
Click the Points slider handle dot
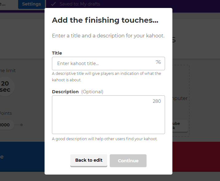pos(22,125)
